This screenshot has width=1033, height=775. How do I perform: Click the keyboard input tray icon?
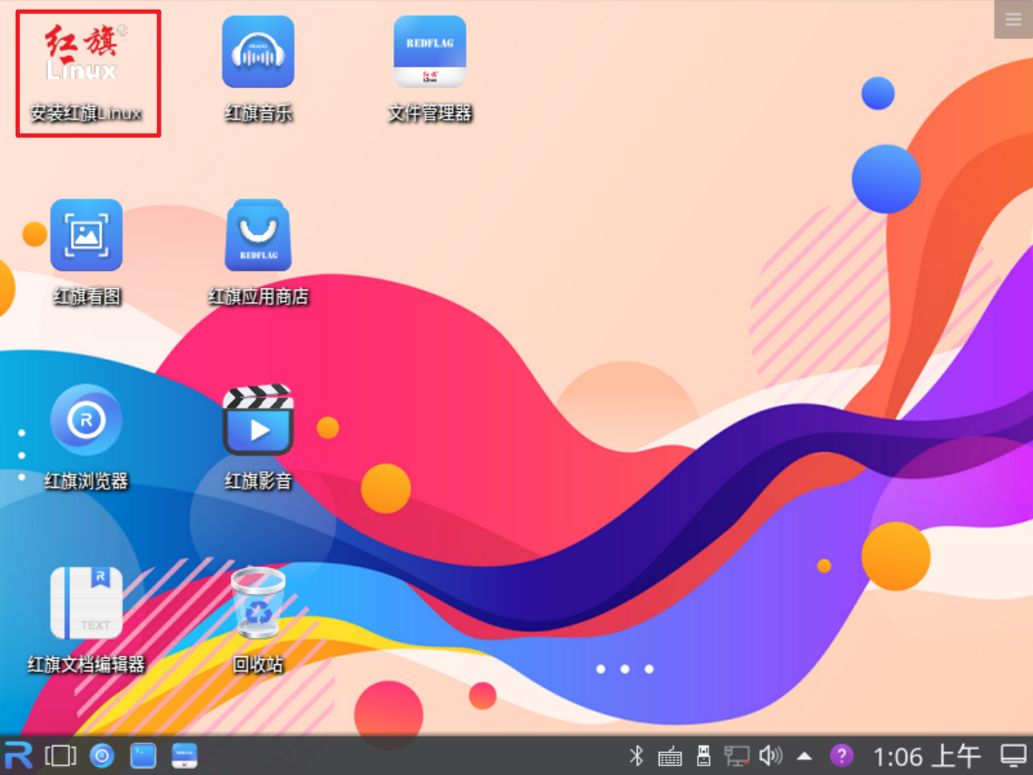pos(670,756)
